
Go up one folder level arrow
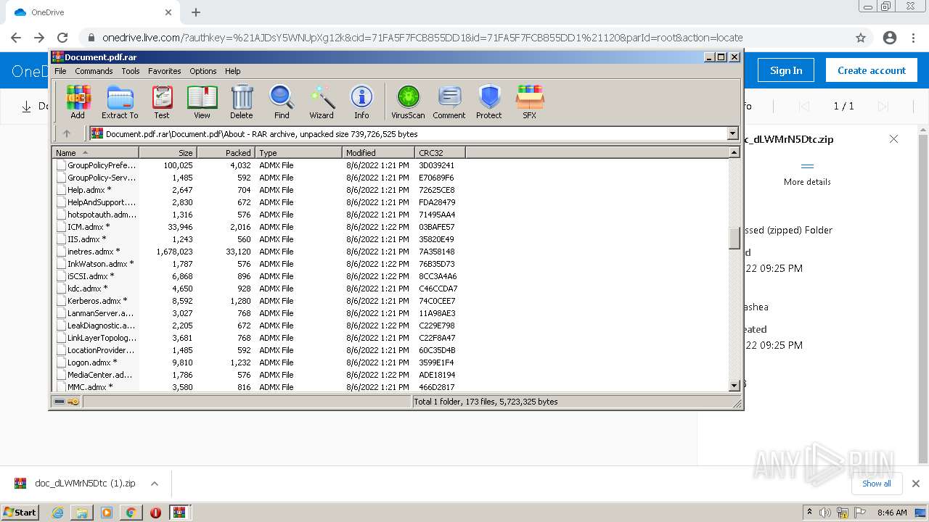67,133
